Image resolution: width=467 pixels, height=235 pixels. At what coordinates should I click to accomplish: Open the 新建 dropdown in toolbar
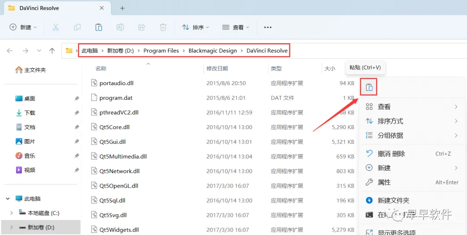(x=23, y=27)
